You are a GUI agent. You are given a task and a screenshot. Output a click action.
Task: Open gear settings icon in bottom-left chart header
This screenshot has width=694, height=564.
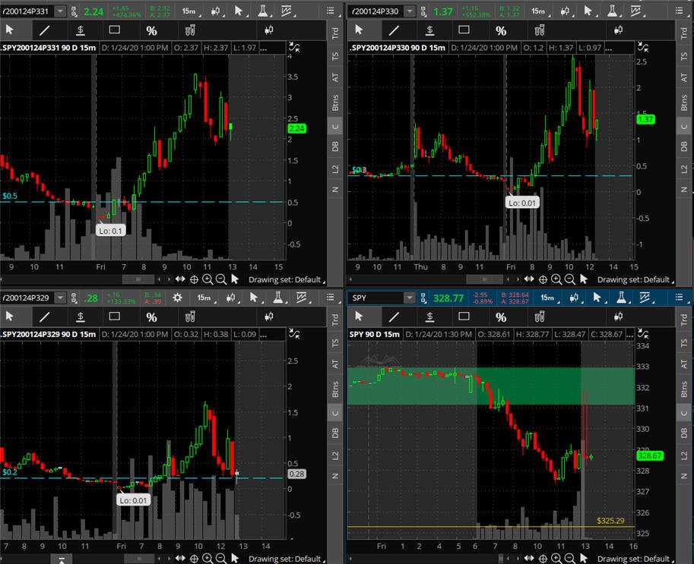tap(177, 298)
